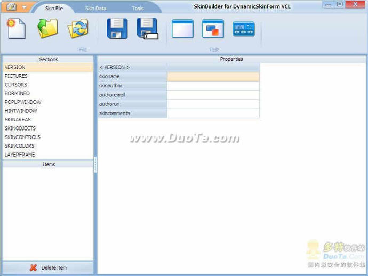
Task: Click the reload folder icon
Action: [78, 29]
